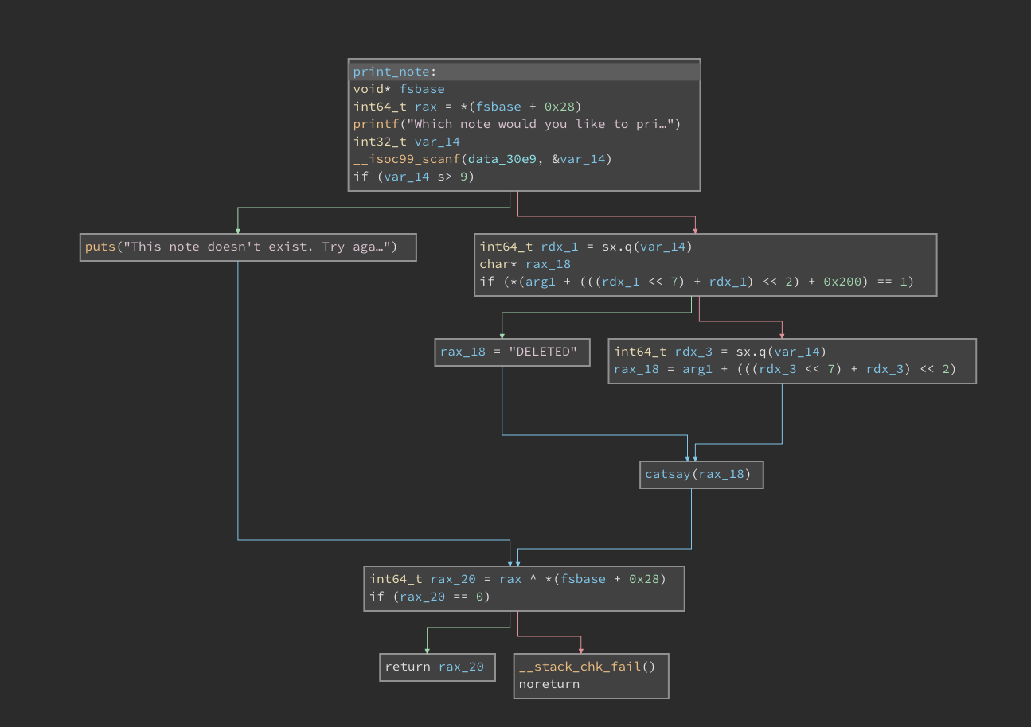Select the puts "This note doesn't exist" block
The width and height of the screenshot is (1031, 727).
pyautogui.click(x=248, y=247)
